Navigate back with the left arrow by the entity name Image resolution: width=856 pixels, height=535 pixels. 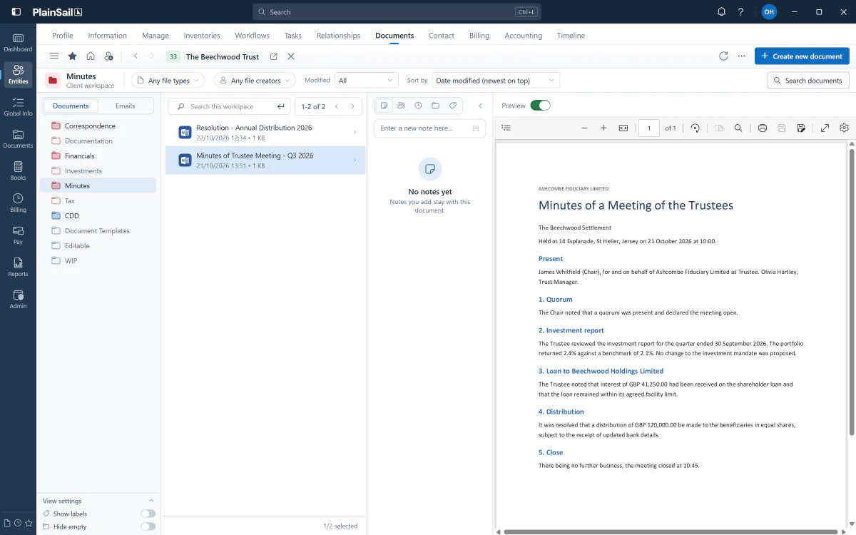pyautogui.click(x=136, y=56)
